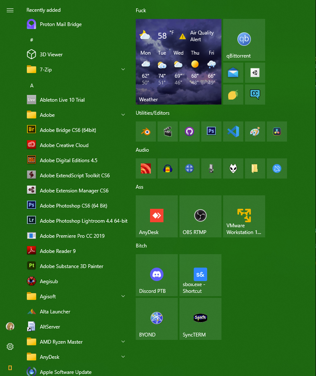Viewport: 316px width, 376px height.
Task: Open the Mail envelope tile
Action: coord(233,73)
